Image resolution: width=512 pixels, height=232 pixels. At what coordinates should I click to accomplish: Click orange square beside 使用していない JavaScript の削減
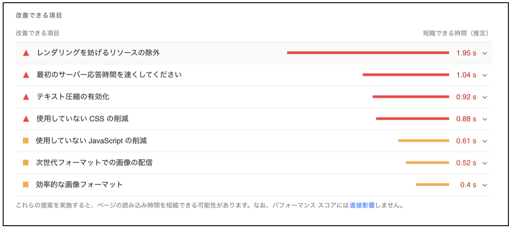[x=26, y=141]
